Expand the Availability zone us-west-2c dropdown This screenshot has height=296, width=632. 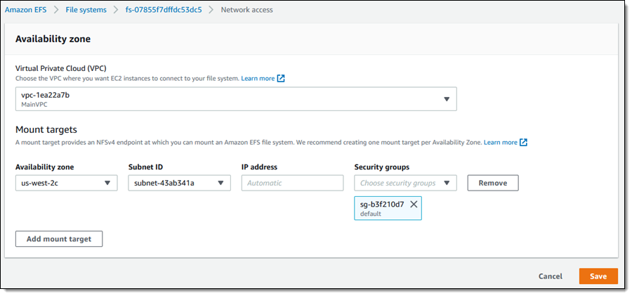point(67,184)
